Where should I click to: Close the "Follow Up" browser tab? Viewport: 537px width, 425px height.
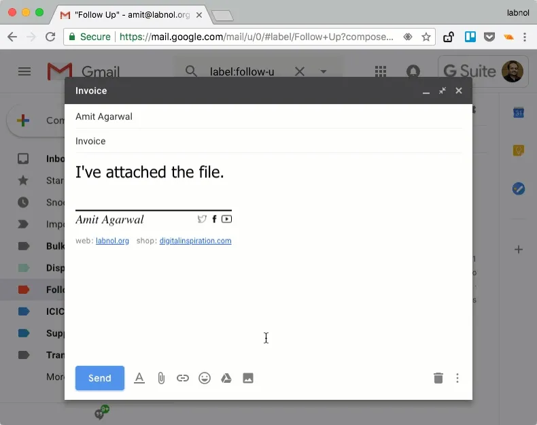pos(199,15)
